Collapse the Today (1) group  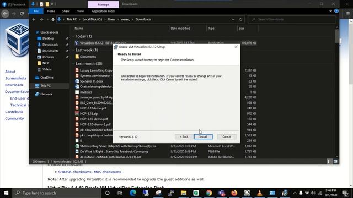point(73,36)
